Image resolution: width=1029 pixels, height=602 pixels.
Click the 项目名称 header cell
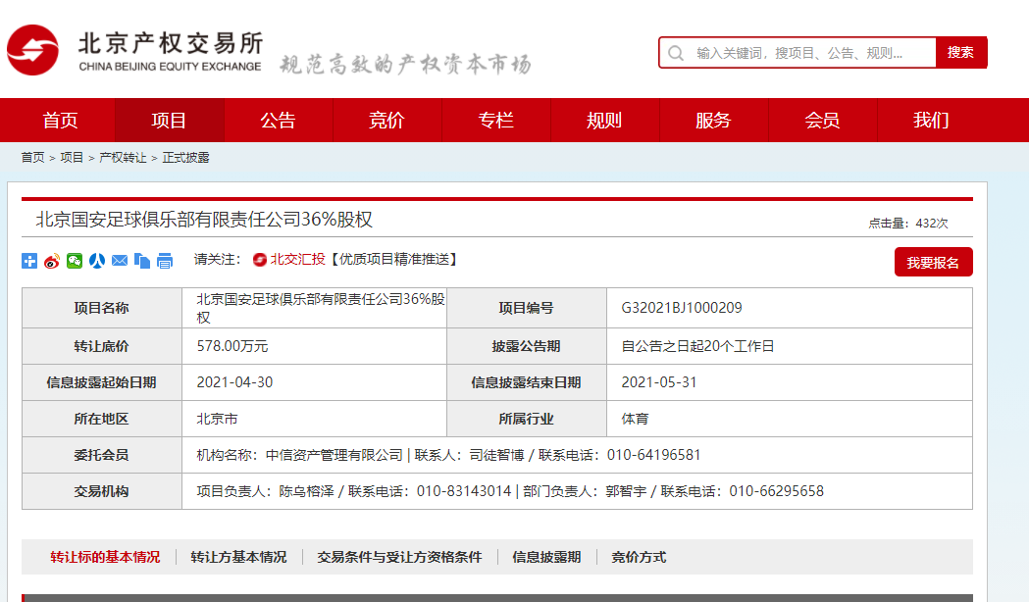click(x=102, y=308)
